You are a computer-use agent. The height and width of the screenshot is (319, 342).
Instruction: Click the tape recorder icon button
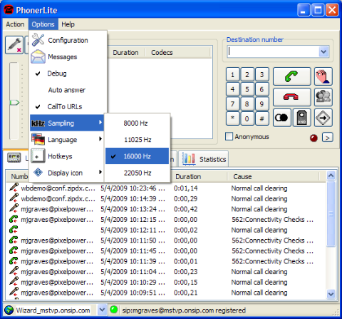click(282, 118)
